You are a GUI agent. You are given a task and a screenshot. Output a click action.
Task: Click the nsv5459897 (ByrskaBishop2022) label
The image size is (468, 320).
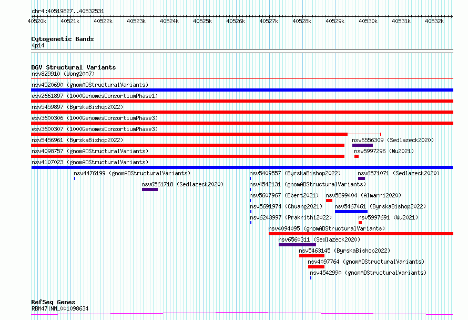[77, 107]
